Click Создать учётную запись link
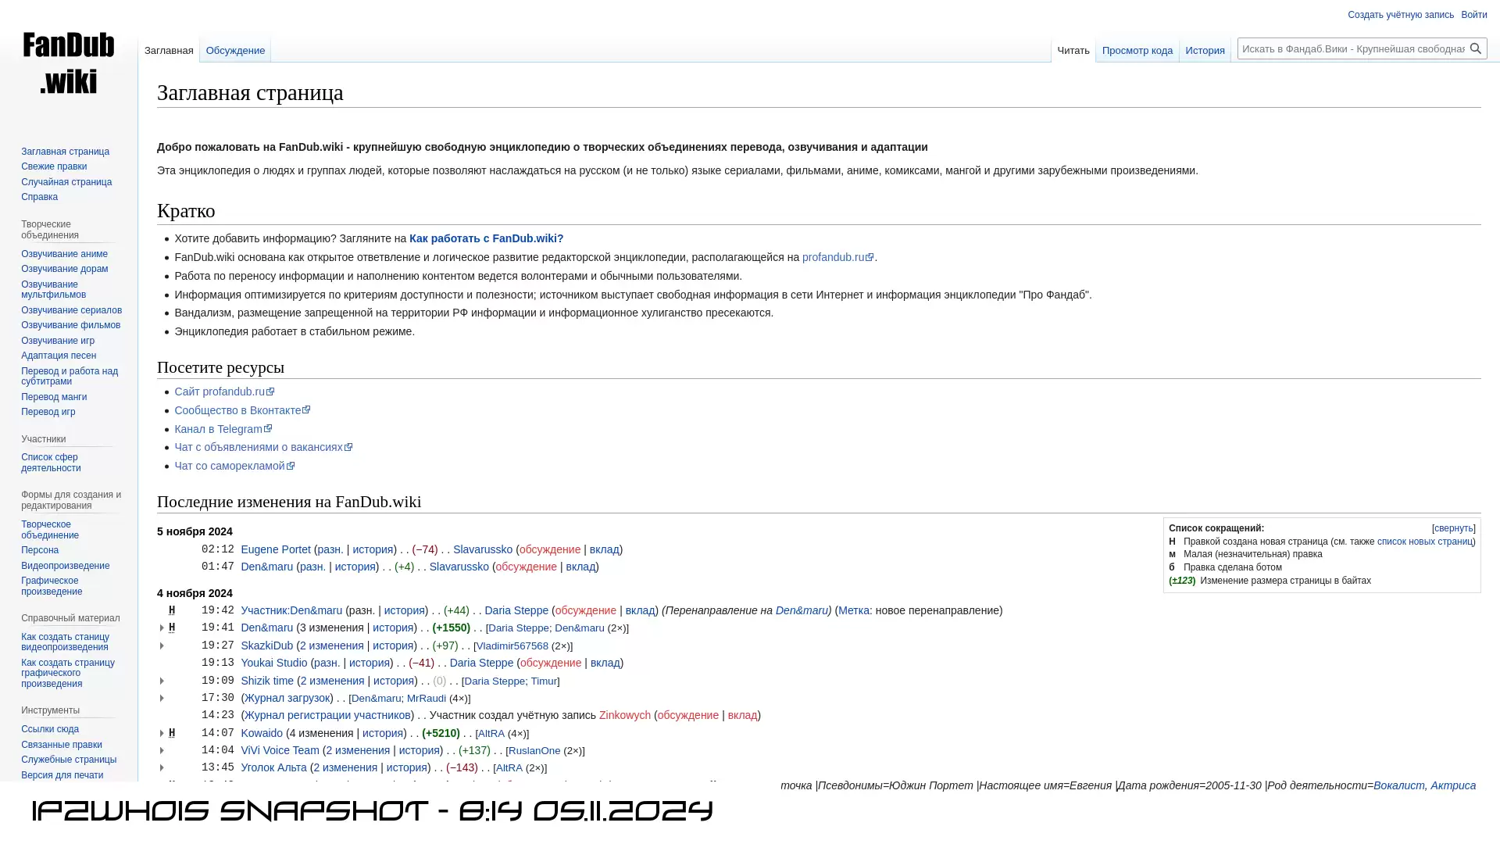The width and height of the screenshot is (1500, 844). point(1400,15)
